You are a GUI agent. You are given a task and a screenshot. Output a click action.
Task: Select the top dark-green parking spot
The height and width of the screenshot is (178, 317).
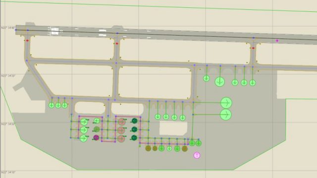click(x=134, y=121)
